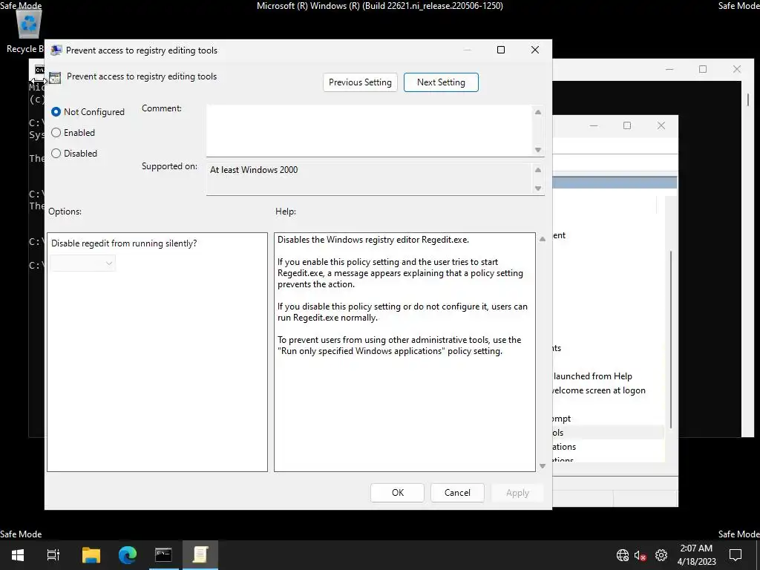
Task: Click the grayed Apply button
Action: 517,493
